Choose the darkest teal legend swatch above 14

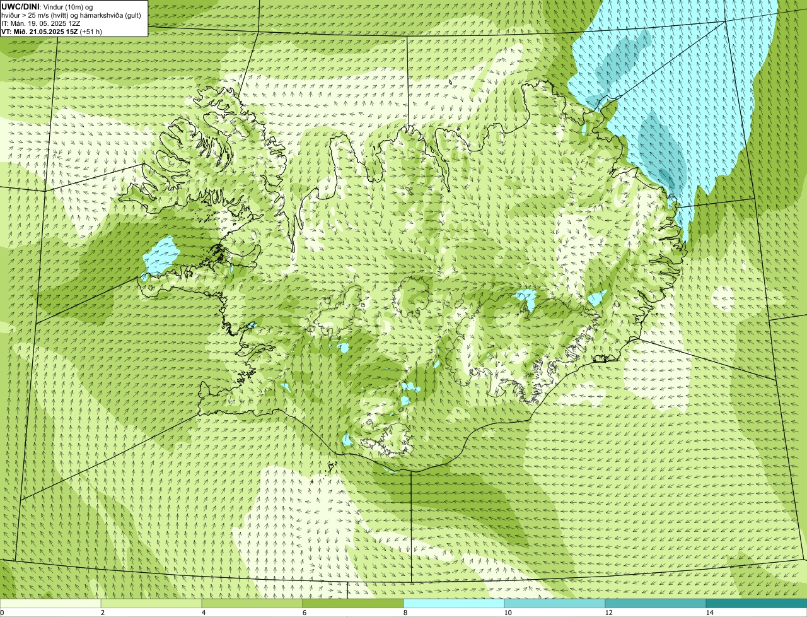coord(757,603)
